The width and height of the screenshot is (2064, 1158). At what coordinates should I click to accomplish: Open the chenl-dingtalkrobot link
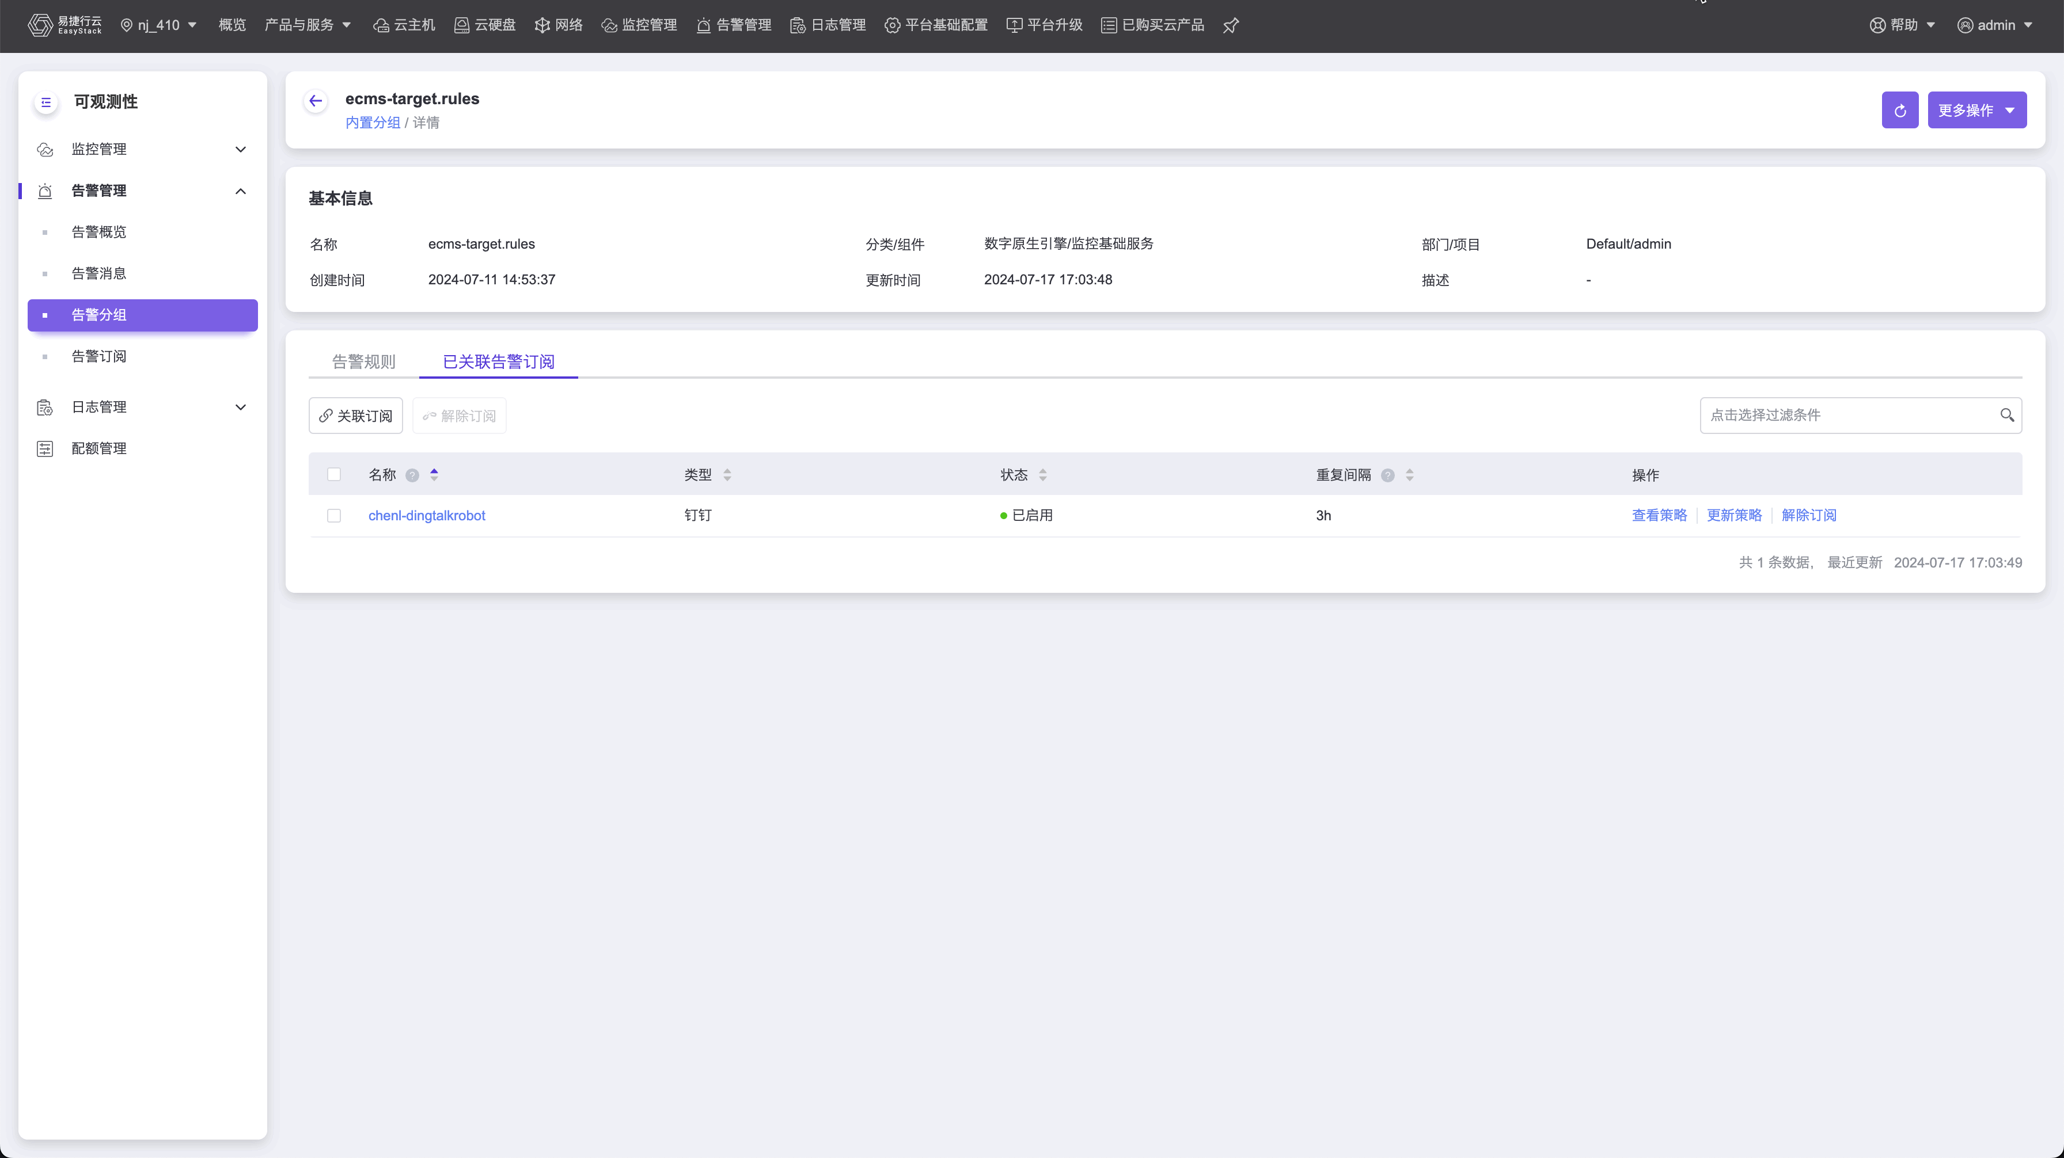pyautogui.click(x=426, y=516)
